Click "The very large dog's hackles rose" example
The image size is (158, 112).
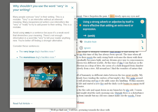pos(37,52)
